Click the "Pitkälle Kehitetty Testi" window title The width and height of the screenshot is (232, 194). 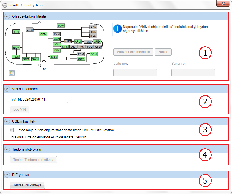26,5
